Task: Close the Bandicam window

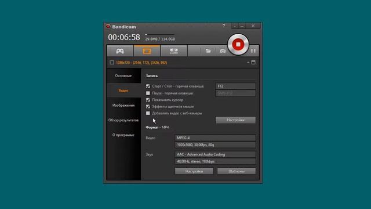Action: (x=253, y=26)
